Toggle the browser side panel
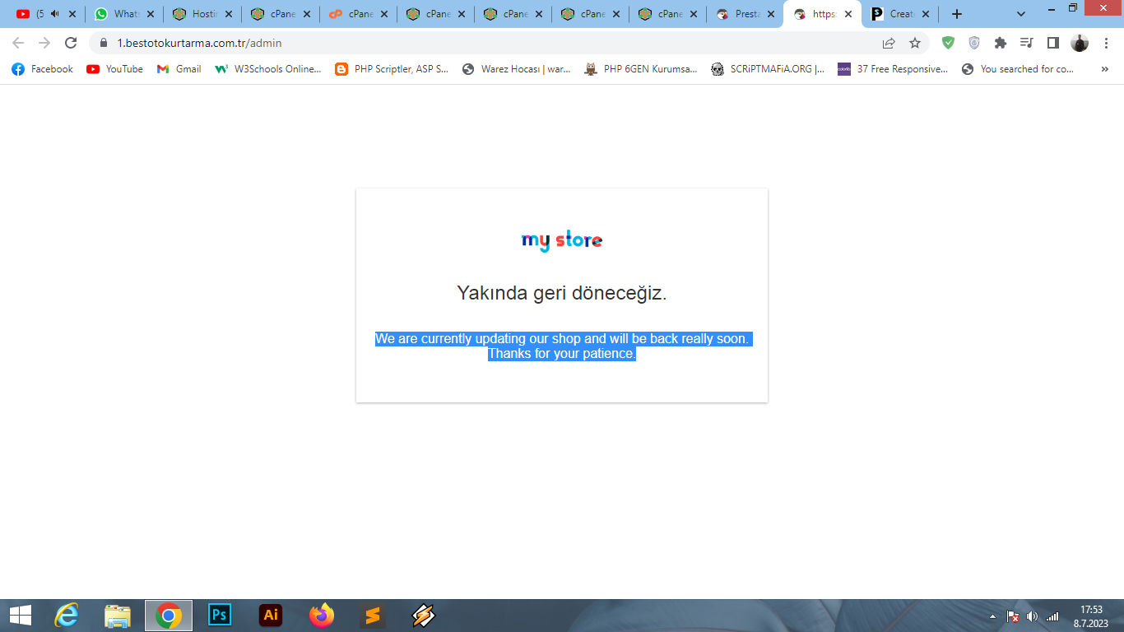 (x=1052, y=43)
